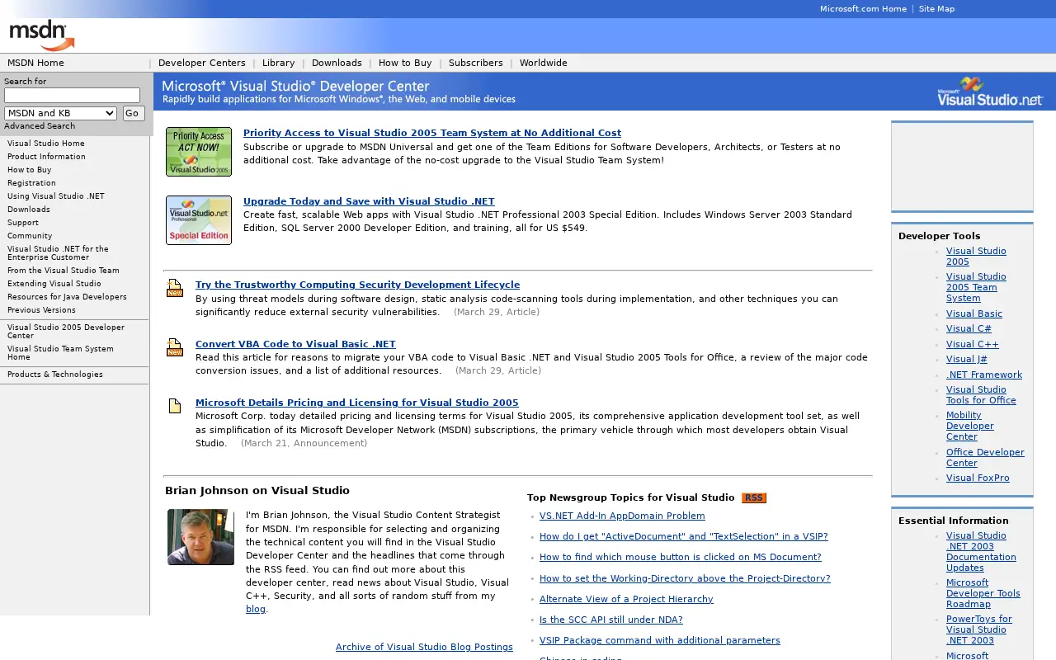Open Archive of Visual Studio Blog Postings
Image resolution: width=1056 pixels, height=660 pixels.
coord(424,647)
